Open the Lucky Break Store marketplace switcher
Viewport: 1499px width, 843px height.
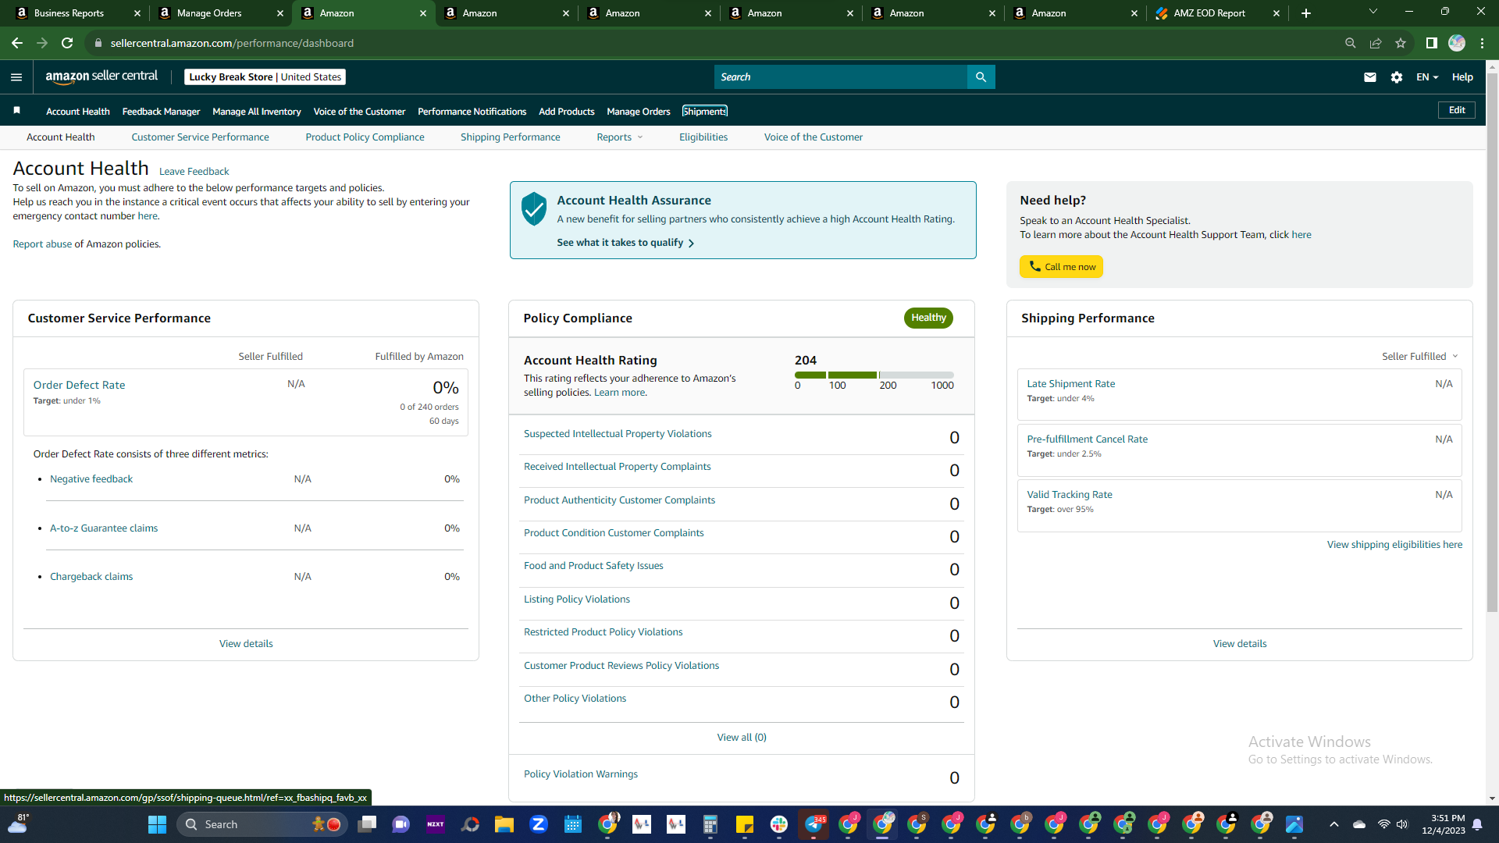(265, 76)
